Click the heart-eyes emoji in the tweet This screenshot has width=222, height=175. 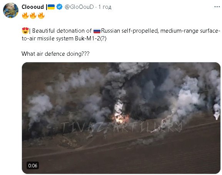point(25,31)
